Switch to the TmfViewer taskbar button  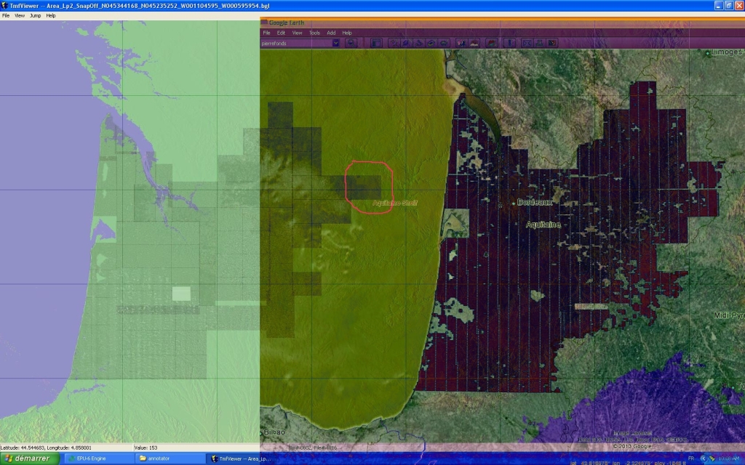point(241,458)
